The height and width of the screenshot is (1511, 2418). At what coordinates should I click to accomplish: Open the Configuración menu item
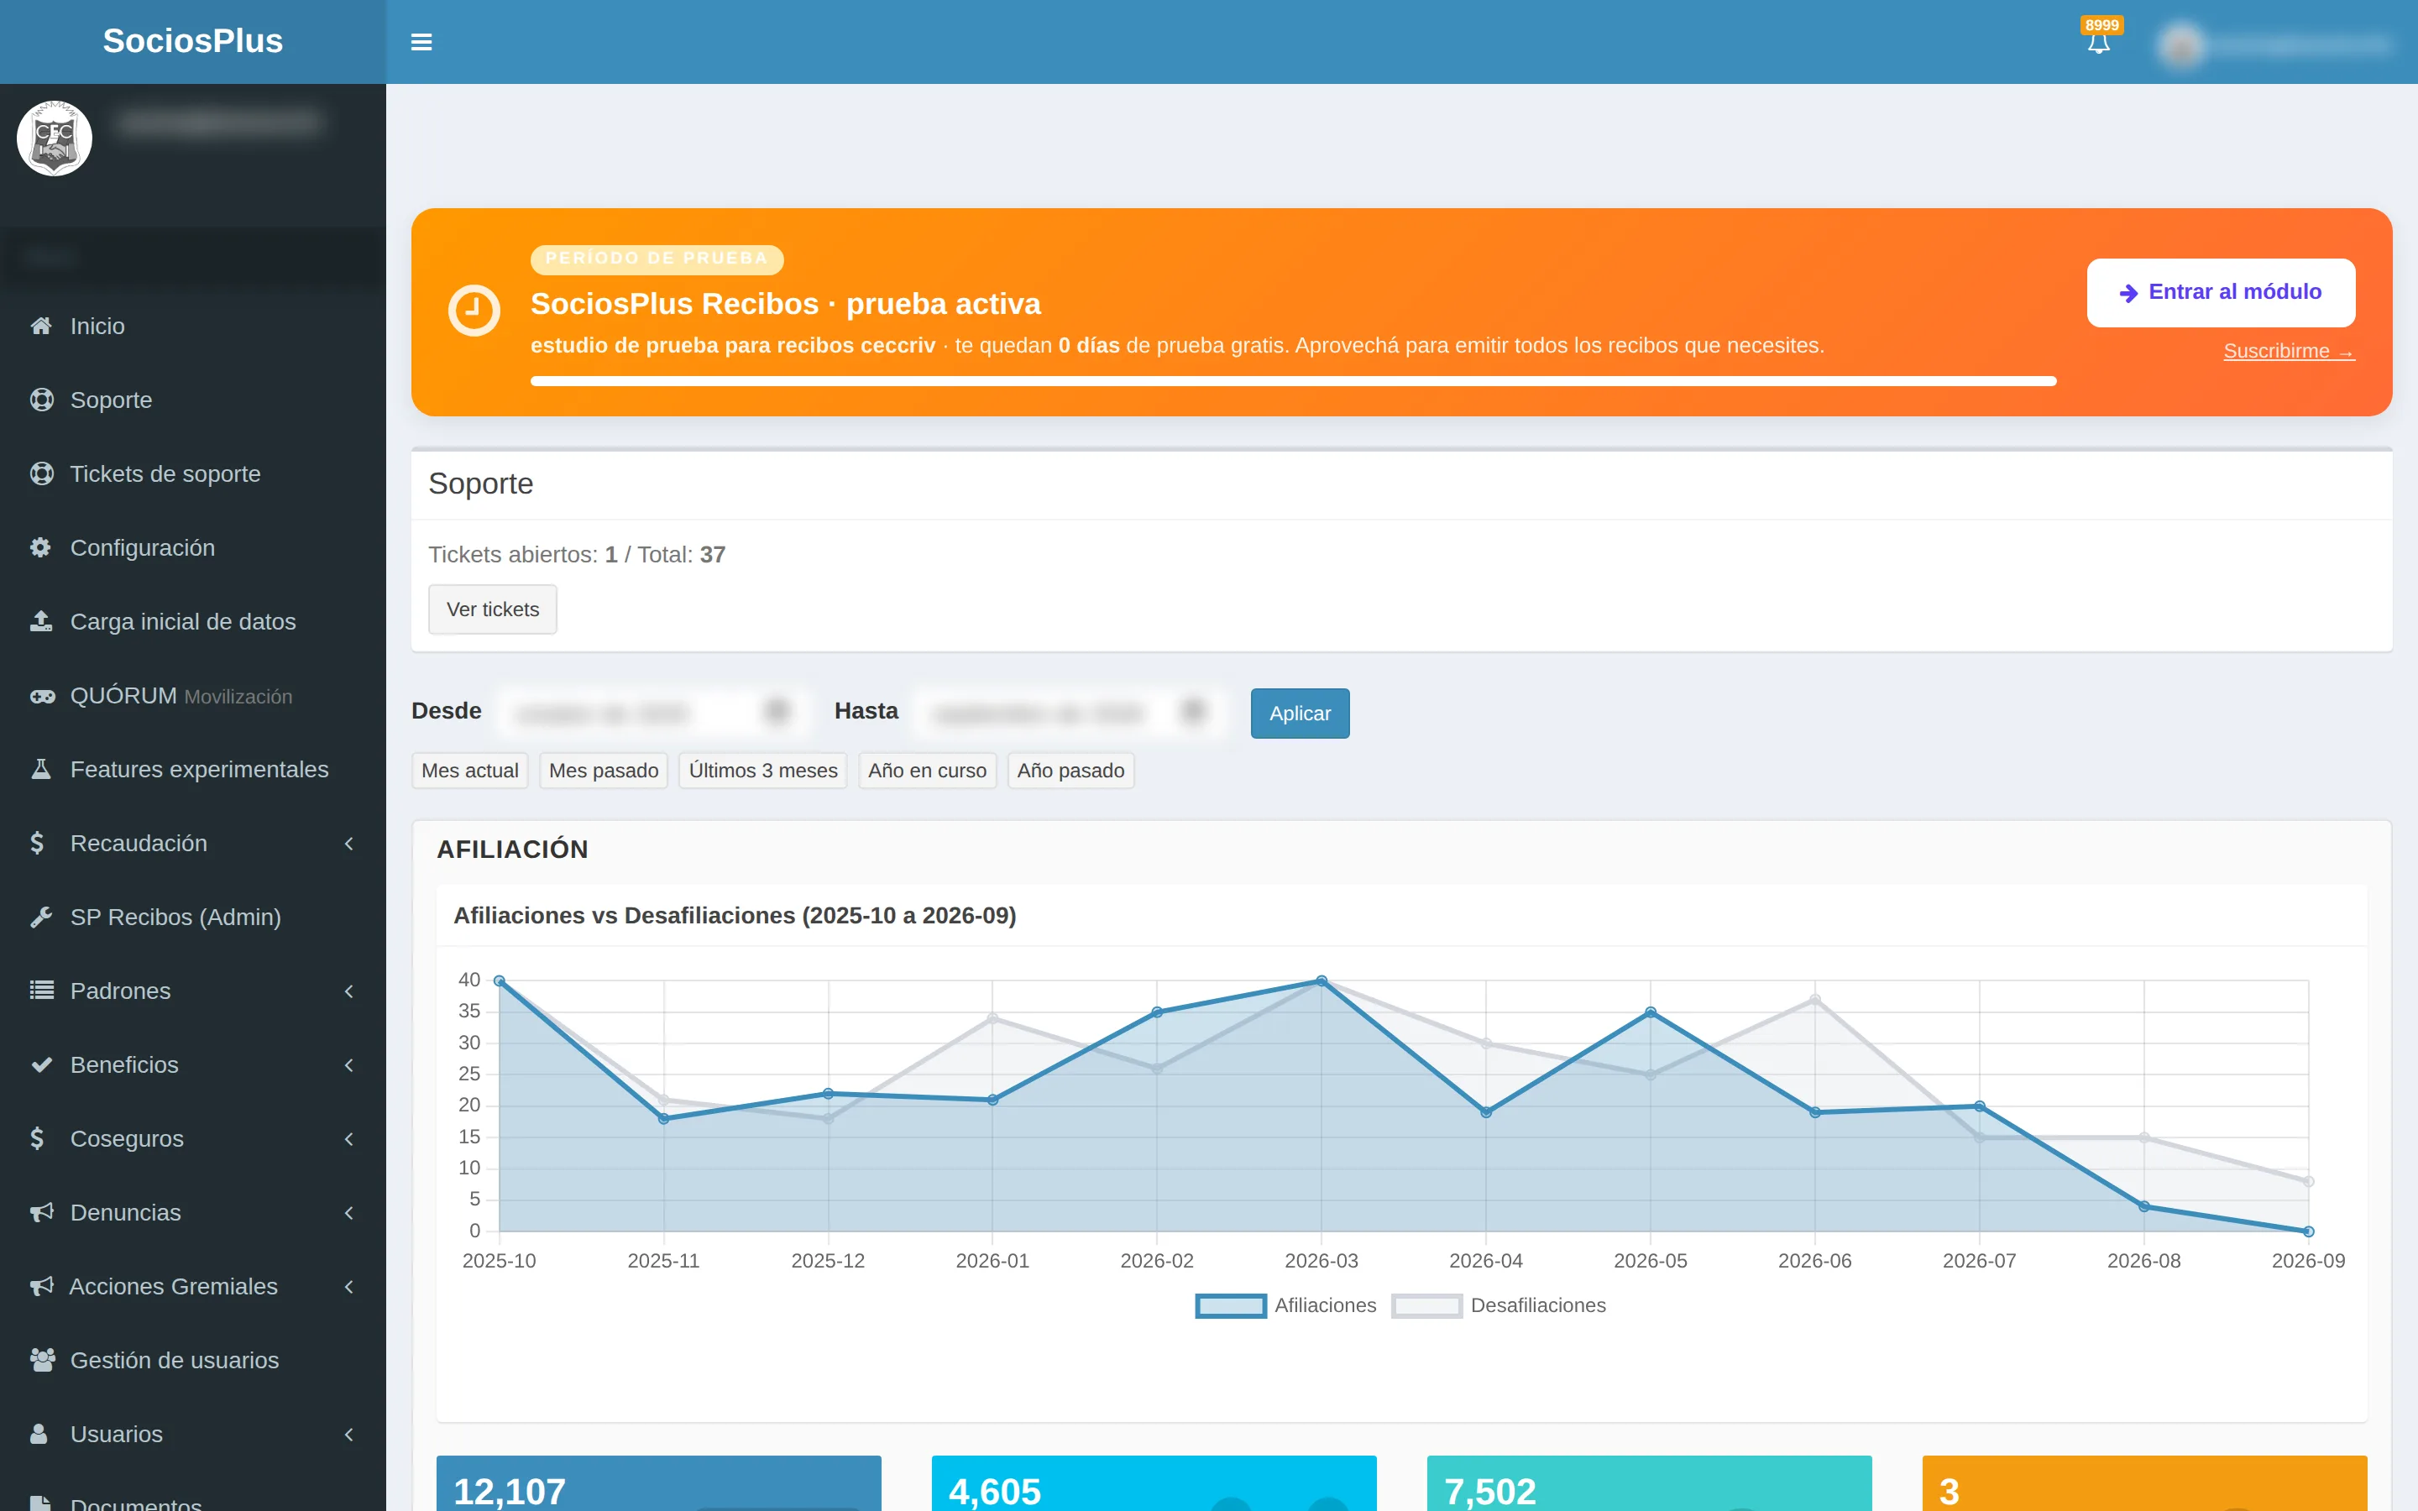point(193,547)
